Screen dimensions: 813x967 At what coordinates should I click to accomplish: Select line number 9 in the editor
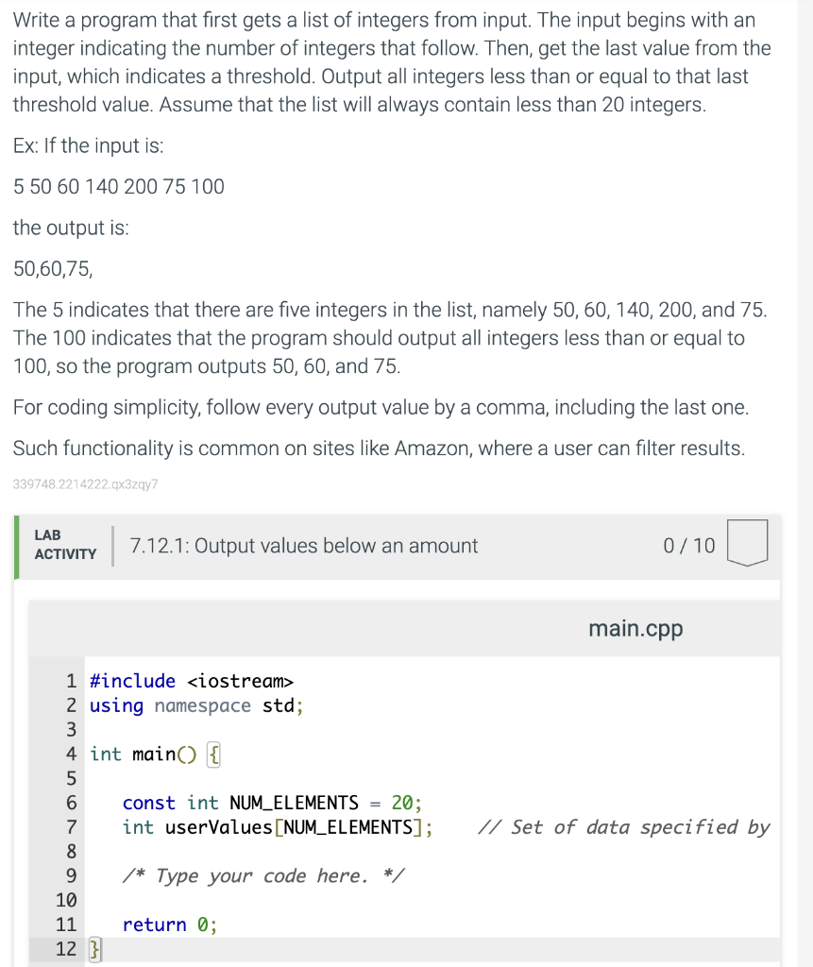point(70,875)
